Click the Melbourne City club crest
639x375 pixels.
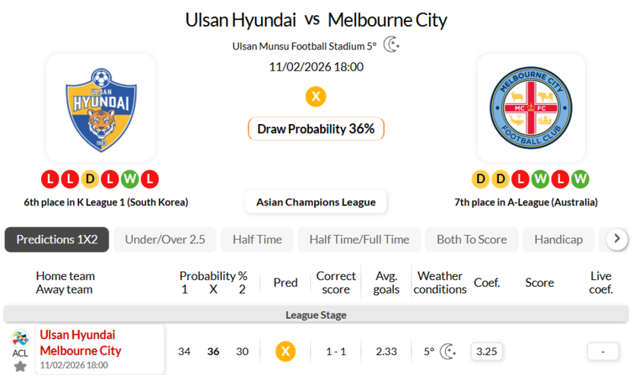click(531, 107)
